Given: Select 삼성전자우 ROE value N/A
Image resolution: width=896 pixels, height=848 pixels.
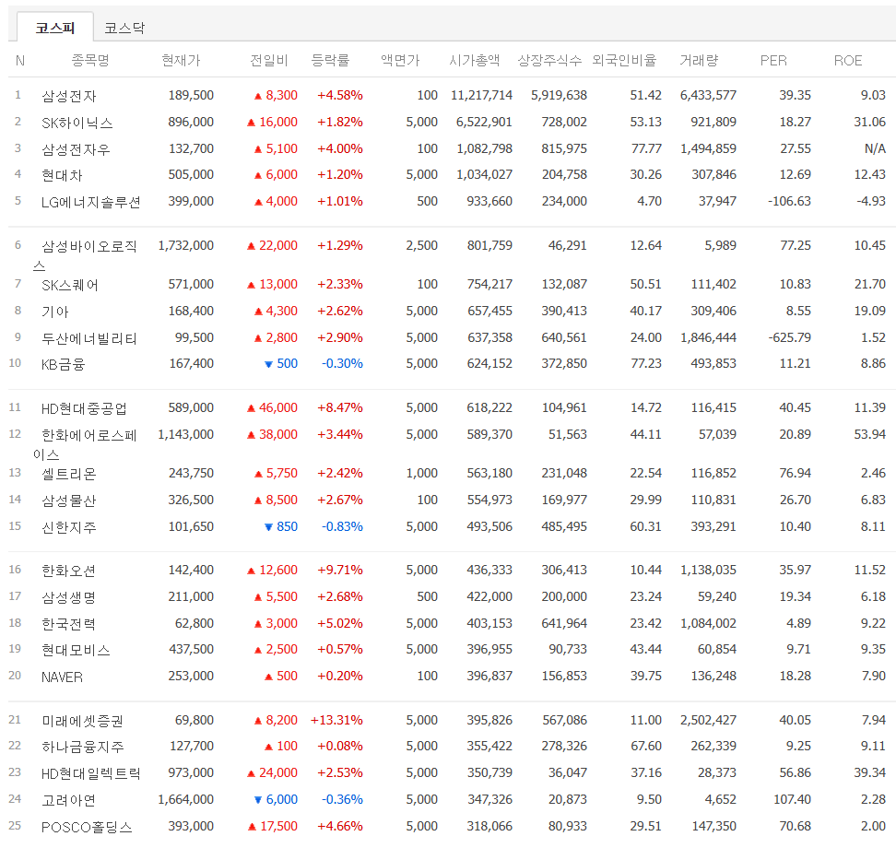Looking at the screenshot, I should pos(875,149).
